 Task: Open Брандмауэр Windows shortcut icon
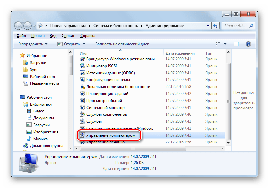[x=82, y=59]
